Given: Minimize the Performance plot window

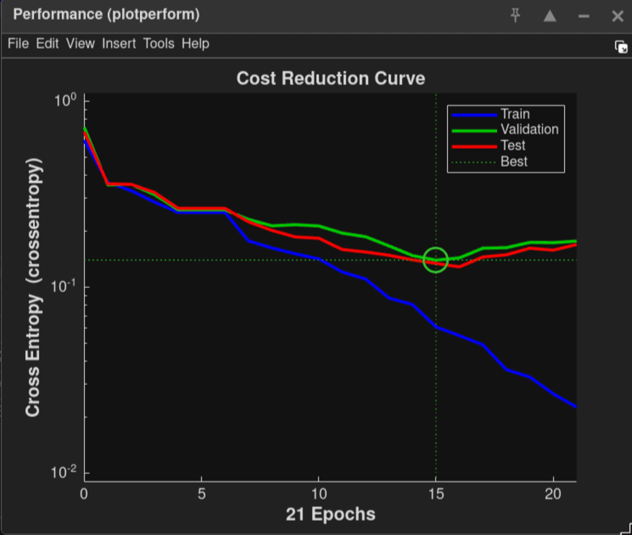Looking at the screenshot, I should point(584,16).
